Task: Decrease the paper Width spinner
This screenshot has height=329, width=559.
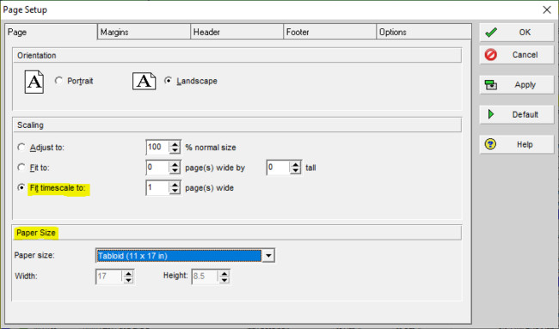Action: [128, 280]
